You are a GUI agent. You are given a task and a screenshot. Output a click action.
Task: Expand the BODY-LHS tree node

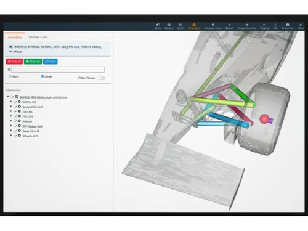coord(11,102)
